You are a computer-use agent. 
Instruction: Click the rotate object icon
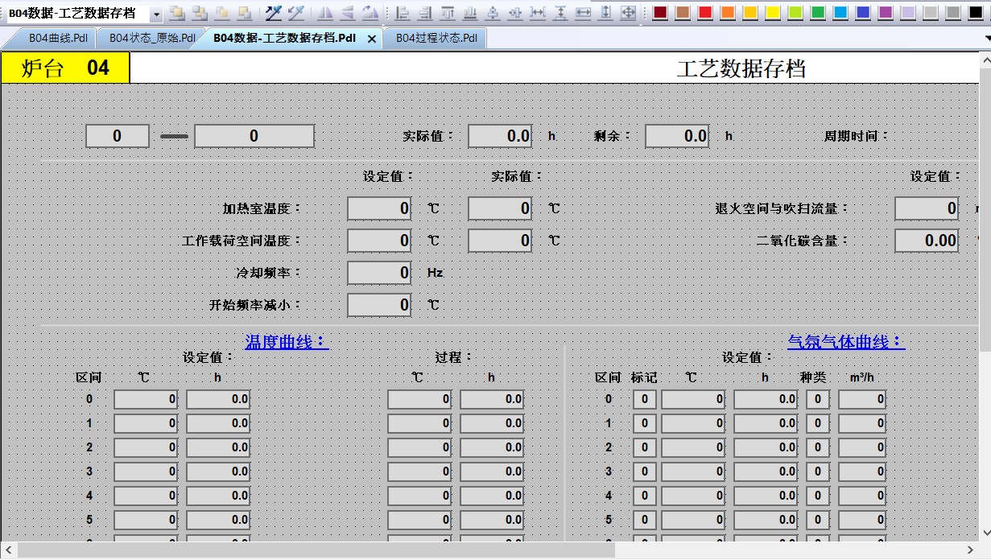pyautogui.click(x=370, y=13)
